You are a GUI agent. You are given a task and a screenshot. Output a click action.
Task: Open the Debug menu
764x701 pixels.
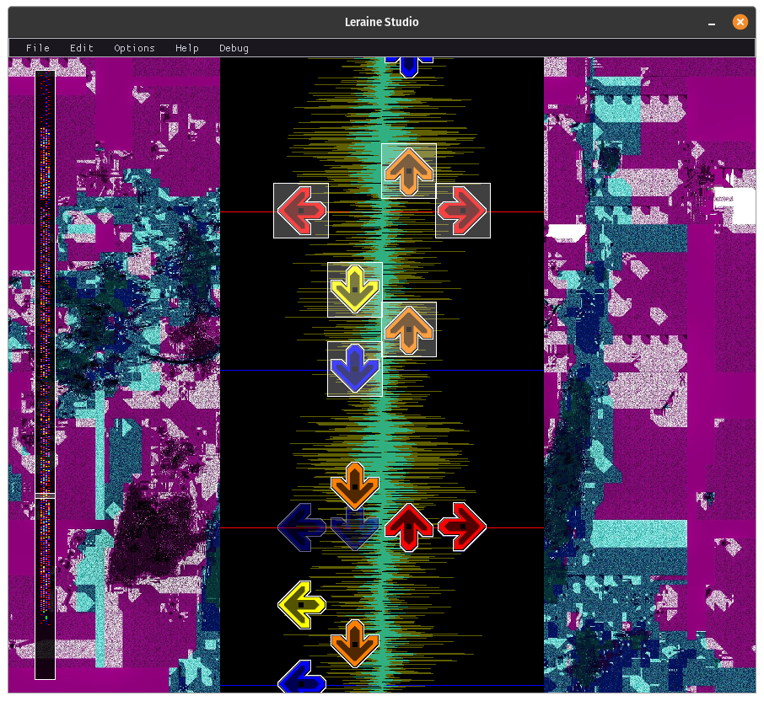click(x=234, y=48)
